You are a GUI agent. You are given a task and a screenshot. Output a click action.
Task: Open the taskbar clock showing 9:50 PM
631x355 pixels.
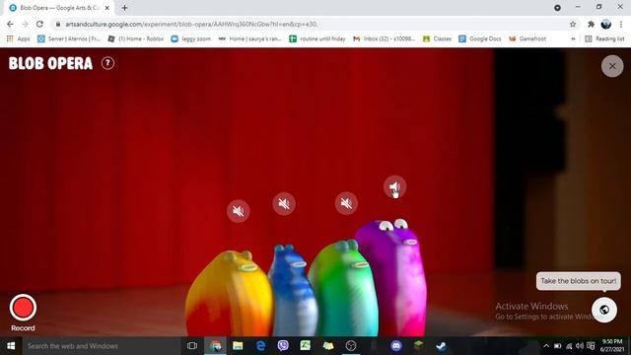click(612, 346)
